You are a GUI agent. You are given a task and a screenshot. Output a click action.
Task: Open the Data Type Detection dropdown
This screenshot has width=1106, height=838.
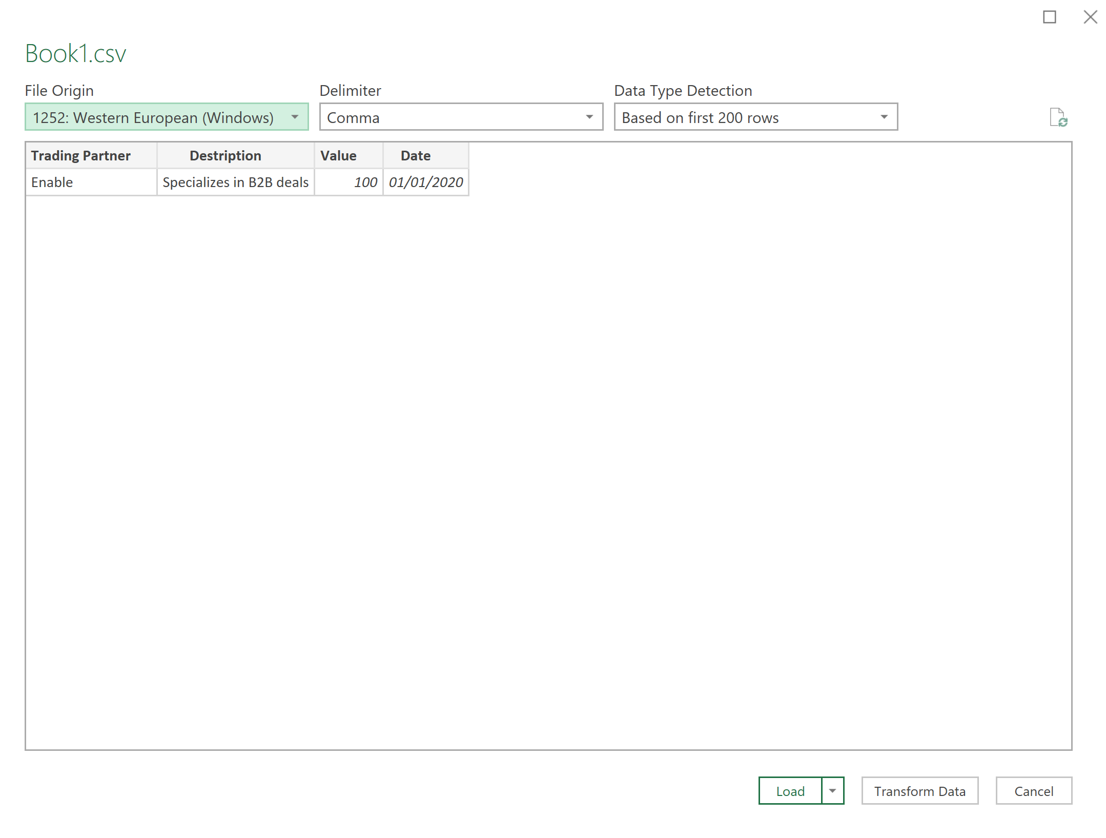tap(755, 117)
